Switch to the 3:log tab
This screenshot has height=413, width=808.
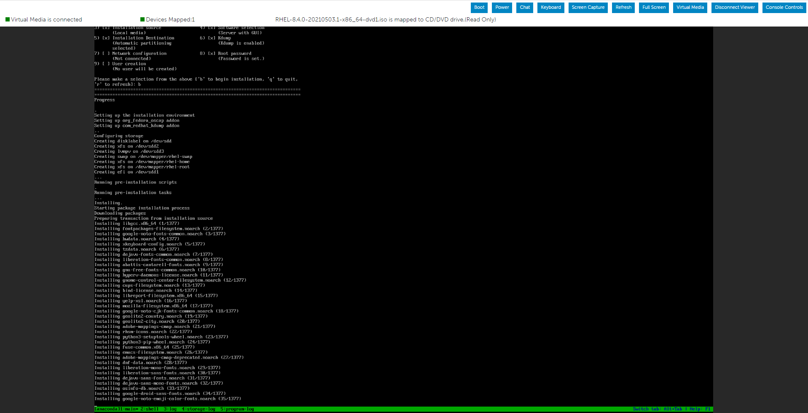coord(170,408)
